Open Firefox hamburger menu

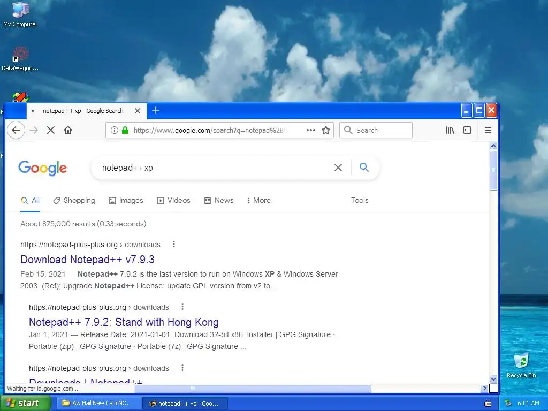pos(488,131)
